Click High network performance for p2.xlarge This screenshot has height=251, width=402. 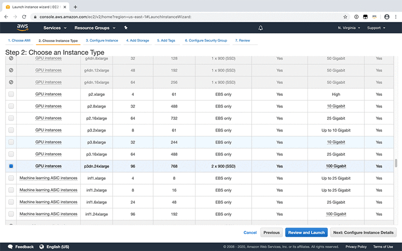[336, 94]
